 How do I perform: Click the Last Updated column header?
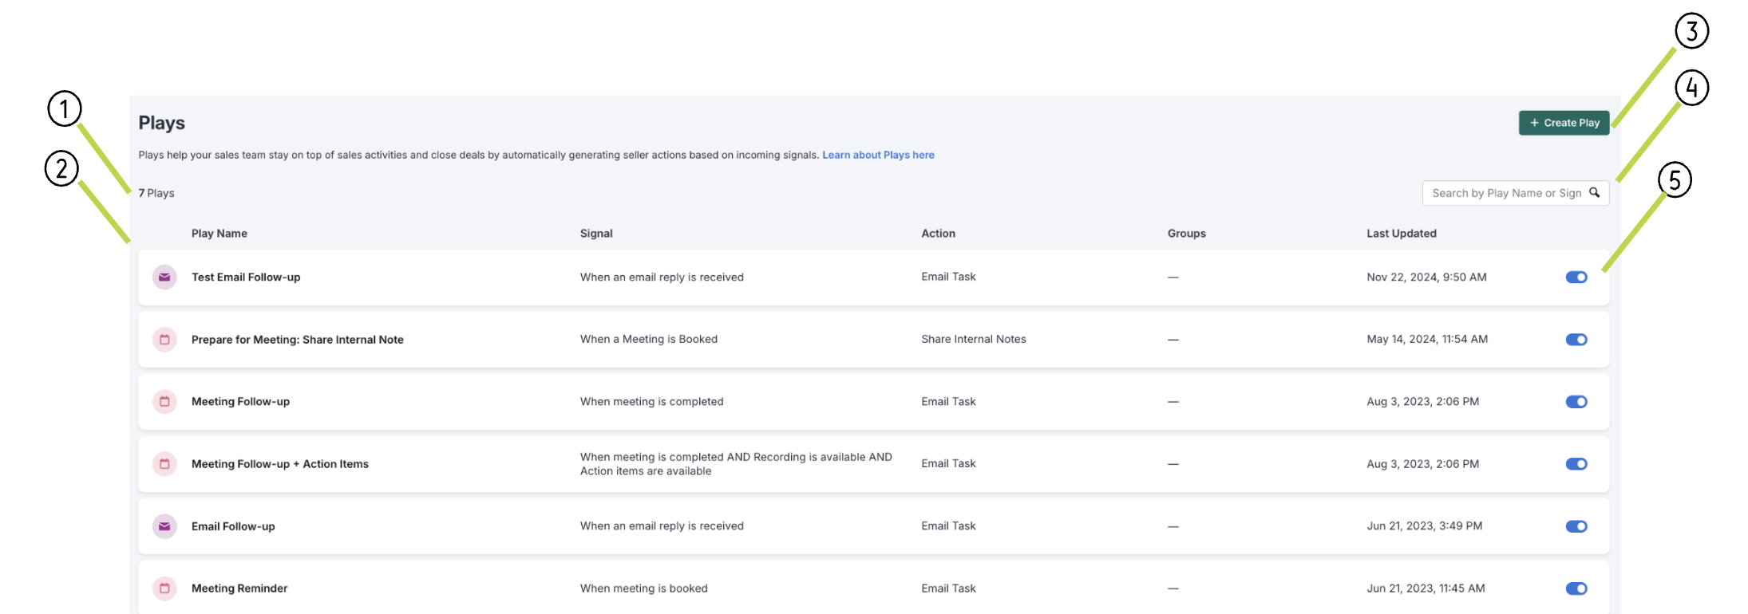(x=1401, y=234)
